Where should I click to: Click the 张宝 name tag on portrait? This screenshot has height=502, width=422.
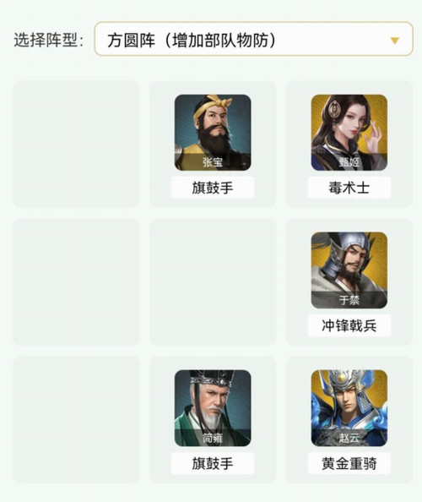click(213, 162)
